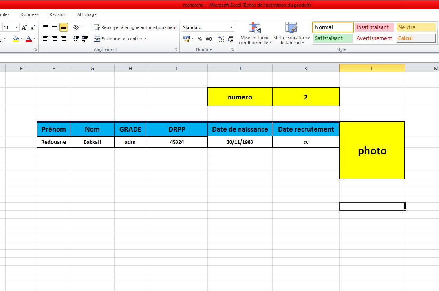Open the font size dropdown
This screenshot has width=439, height=291.
coord(16,27)
